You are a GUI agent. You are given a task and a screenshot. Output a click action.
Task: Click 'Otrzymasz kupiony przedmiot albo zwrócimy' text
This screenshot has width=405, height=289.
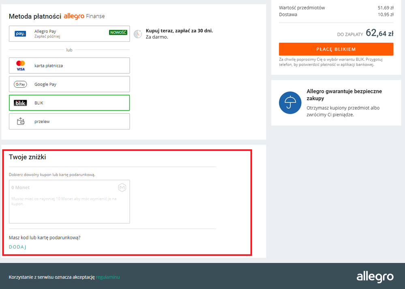point(343,111)
